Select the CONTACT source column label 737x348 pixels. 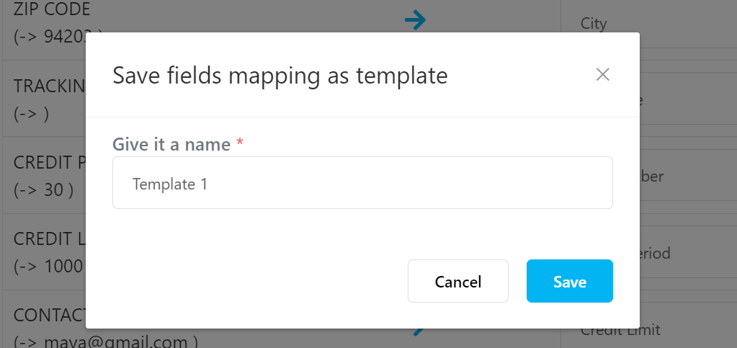click(x=50, y=315)
